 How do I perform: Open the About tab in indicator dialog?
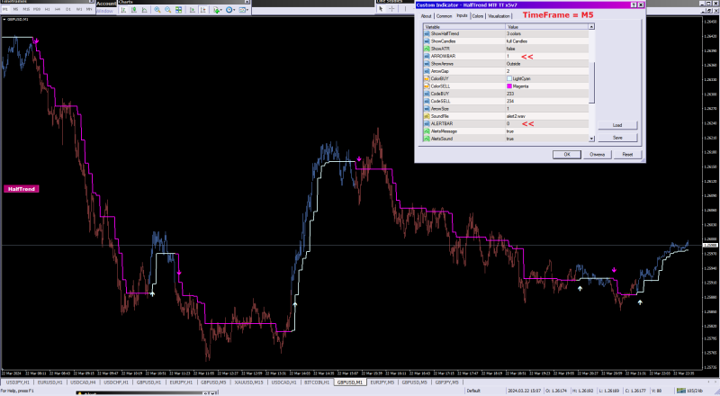(426, 16)
